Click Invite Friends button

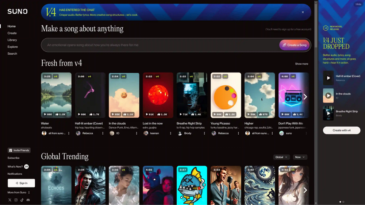(19, 150)
